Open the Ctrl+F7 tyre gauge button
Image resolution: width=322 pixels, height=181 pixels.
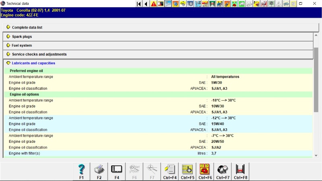223,172
